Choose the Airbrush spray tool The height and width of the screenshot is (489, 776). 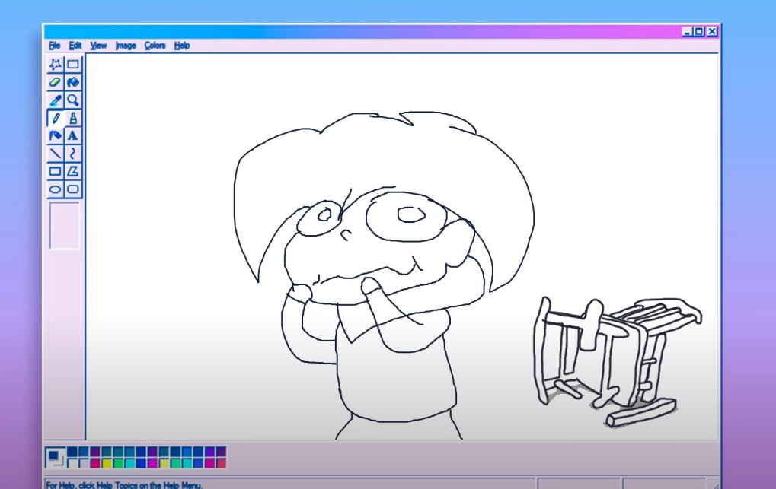tap(56, 135)
